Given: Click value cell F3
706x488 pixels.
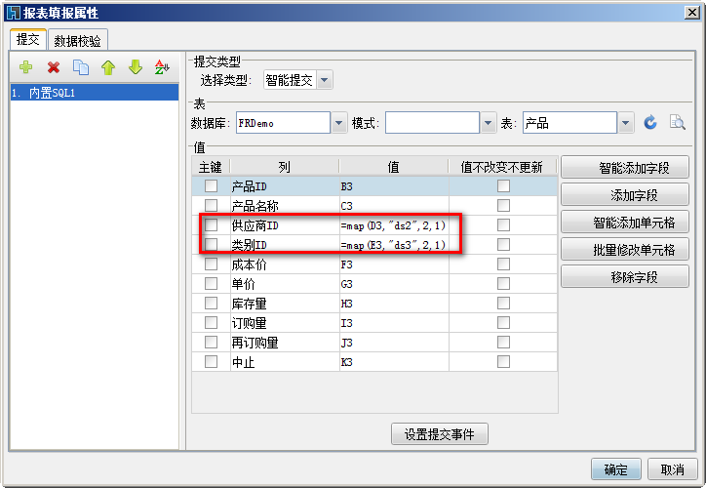Looking at the screenshot, I should pyautogui.click(x=394, y=264).
